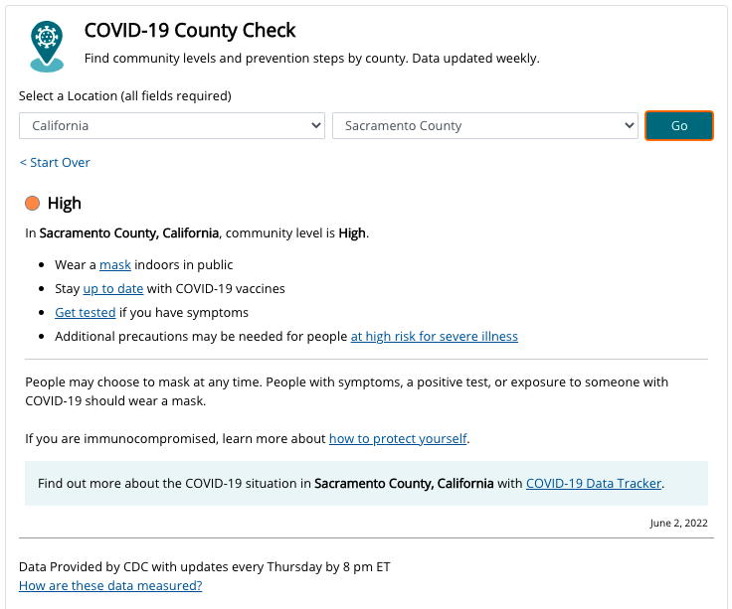The height and width of the screenshot is (609, 732).
Task: Visit 'at high risk for severe illness' link
Action: (434, 337)
